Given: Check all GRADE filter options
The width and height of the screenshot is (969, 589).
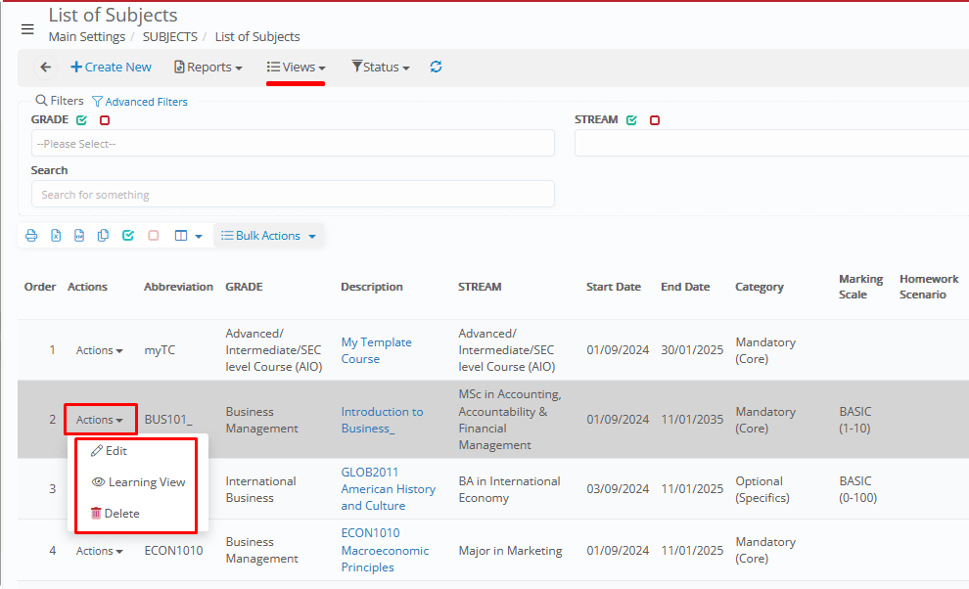Looking at the screenshot, I should (82, 120).
